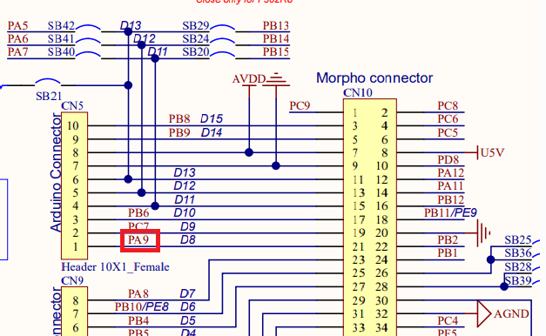546x336 pixels.
Task: Select pin number 8 on CN9
Action: pyautogui.click(x=76, y=300)
